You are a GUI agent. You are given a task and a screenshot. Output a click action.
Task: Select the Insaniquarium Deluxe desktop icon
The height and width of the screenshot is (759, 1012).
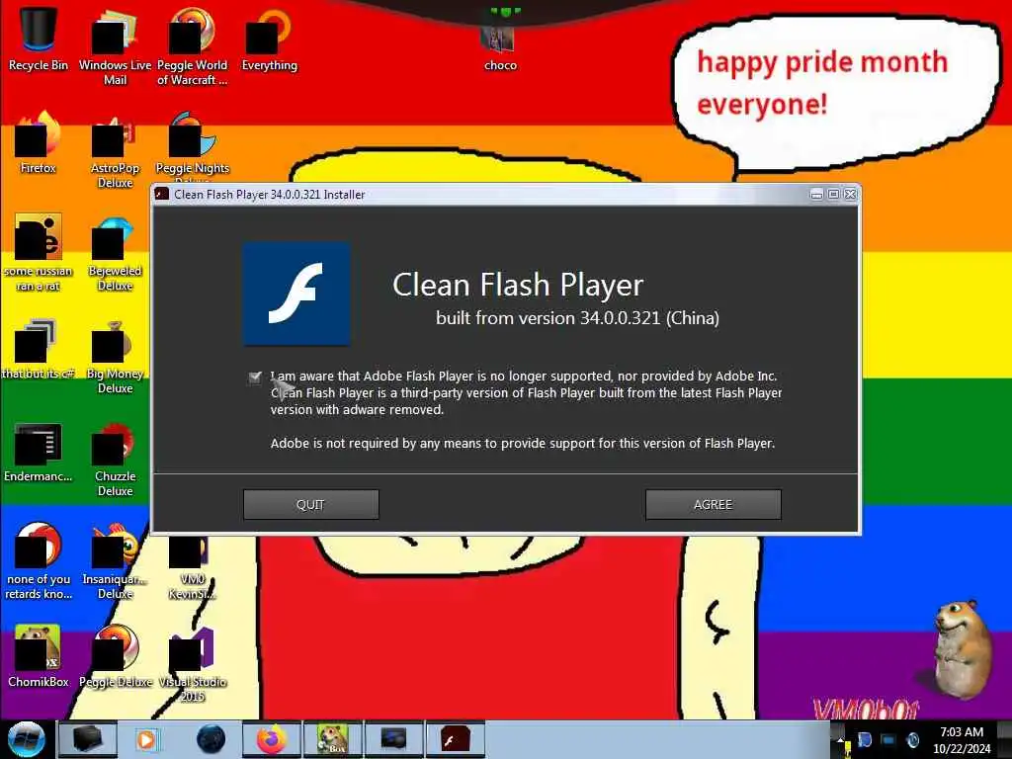[115, 560]
